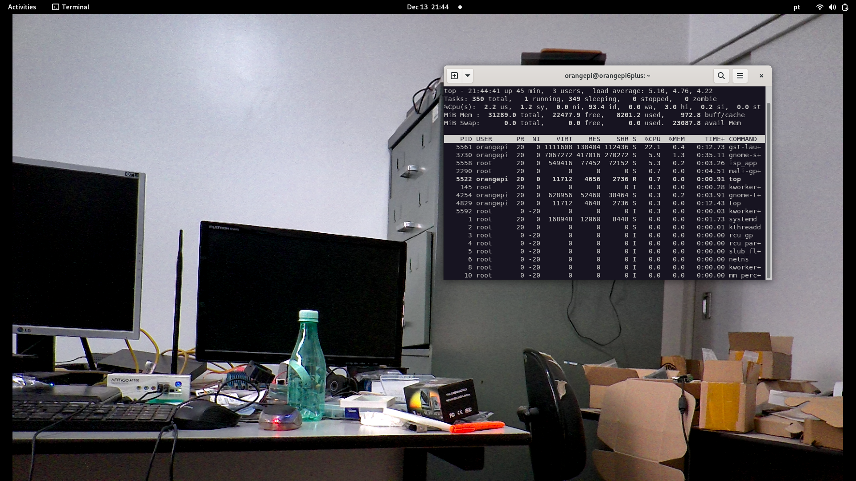Viewport: 856px width, 481px height.
Task: Click the terminal search magnifier icon
Action: pyautogui.click(x=721, y=76)
